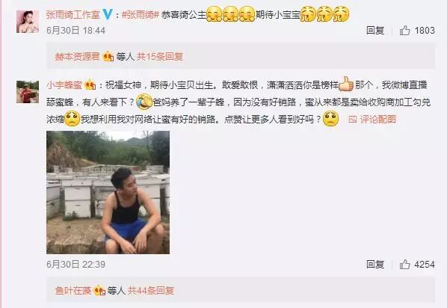This screenshot has height=308, width=447.
Task: Enlarge the beekeeper comment photo
Action: (108, 193)
